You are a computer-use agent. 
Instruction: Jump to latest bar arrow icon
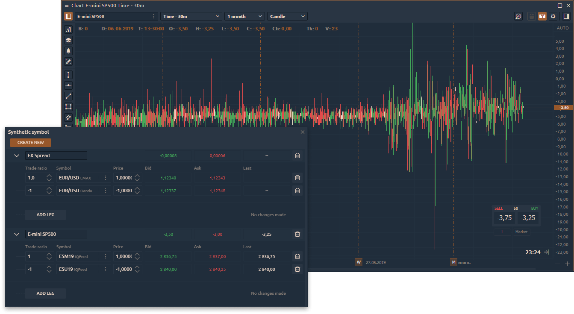546,252
